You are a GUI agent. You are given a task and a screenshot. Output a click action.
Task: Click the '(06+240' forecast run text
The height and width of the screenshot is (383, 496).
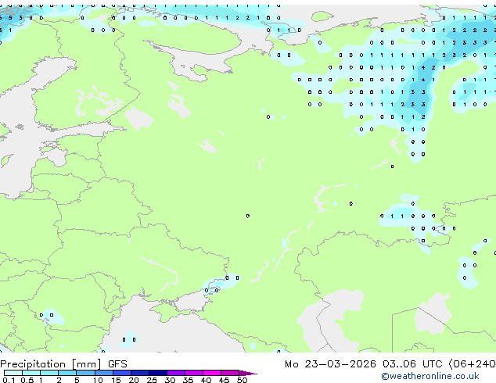pos(472,364)
